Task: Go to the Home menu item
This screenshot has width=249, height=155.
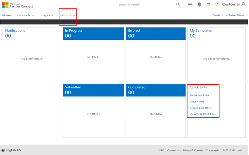Action: tap(6, 15)
